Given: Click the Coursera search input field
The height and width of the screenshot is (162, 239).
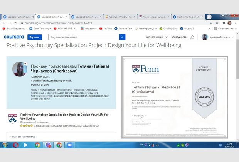Looking at the screenshot, I should point(82,37).
